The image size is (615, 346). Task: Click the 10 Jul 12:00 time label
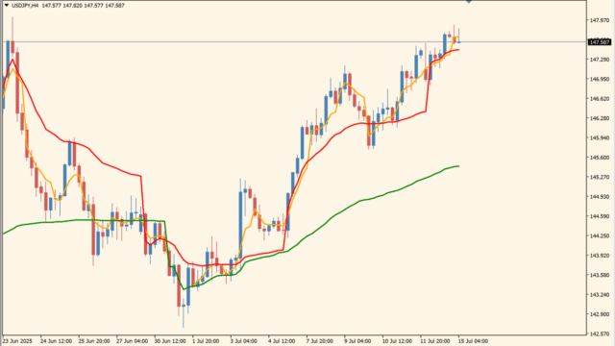[x=397, y=341]
